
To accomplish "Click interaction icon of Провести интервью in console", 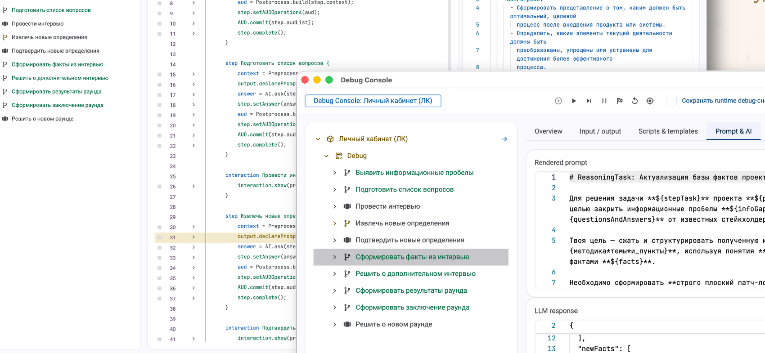I will pyautogui.click(x=347, y=206).
